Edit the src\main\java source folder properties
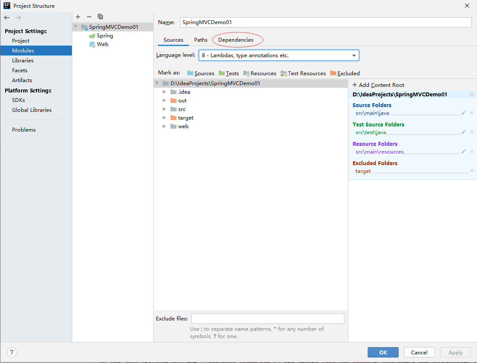Image resolution: width=477 pixels, height=363 pixels. [464, 113]
